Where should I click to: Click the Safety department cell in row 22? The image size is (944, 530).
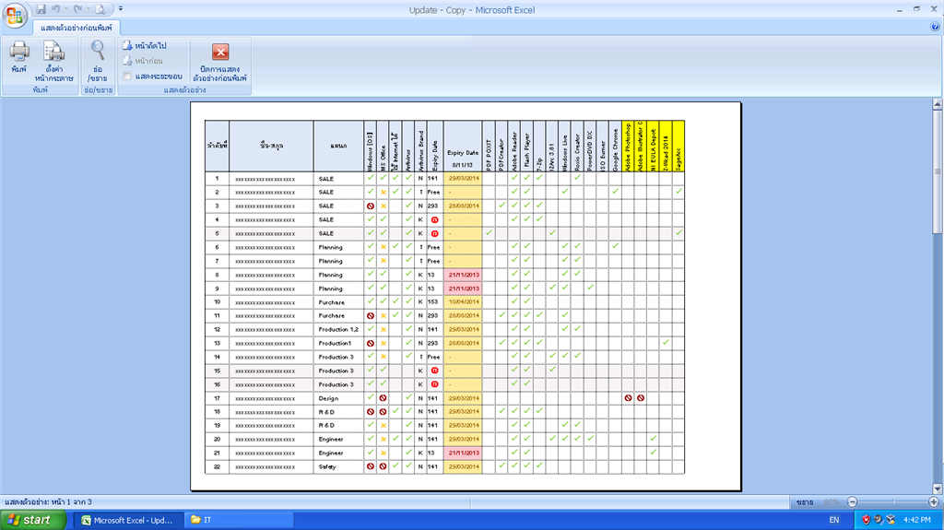click(338, 466)
